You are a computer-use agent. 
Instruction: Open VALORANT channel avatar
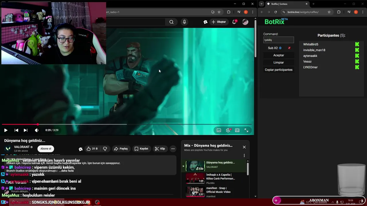[8, 148]
